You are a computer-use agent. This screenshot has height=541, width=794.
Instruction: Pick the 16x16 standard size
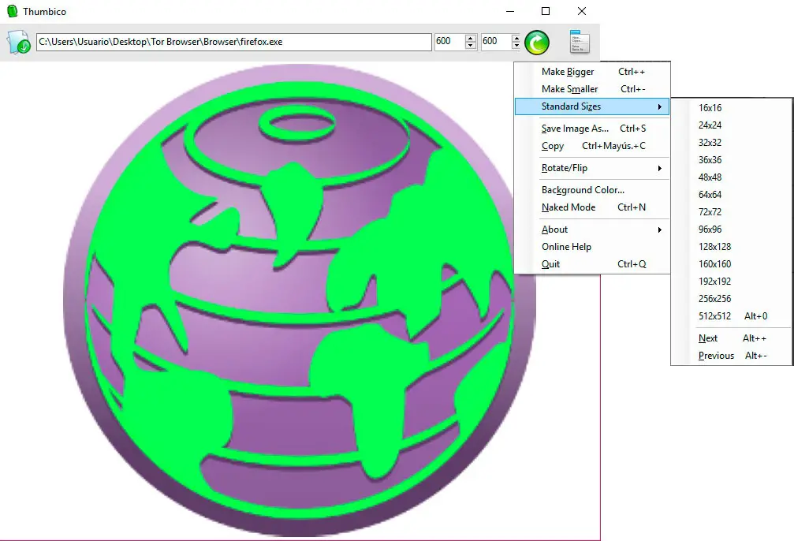[731, 108]
